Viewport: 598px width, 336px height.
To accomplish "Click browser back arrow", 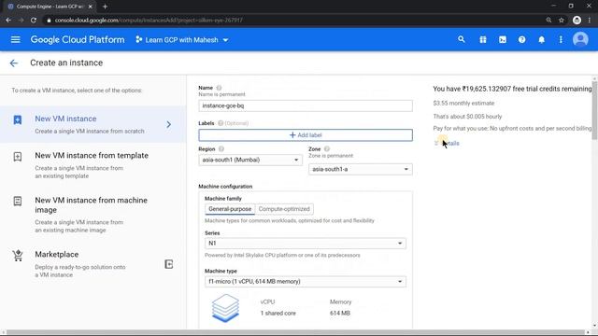I will coord(8,21).
